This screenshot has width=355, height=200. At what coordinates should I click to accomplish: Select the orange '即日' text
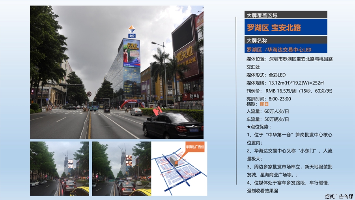coord(264,104)
